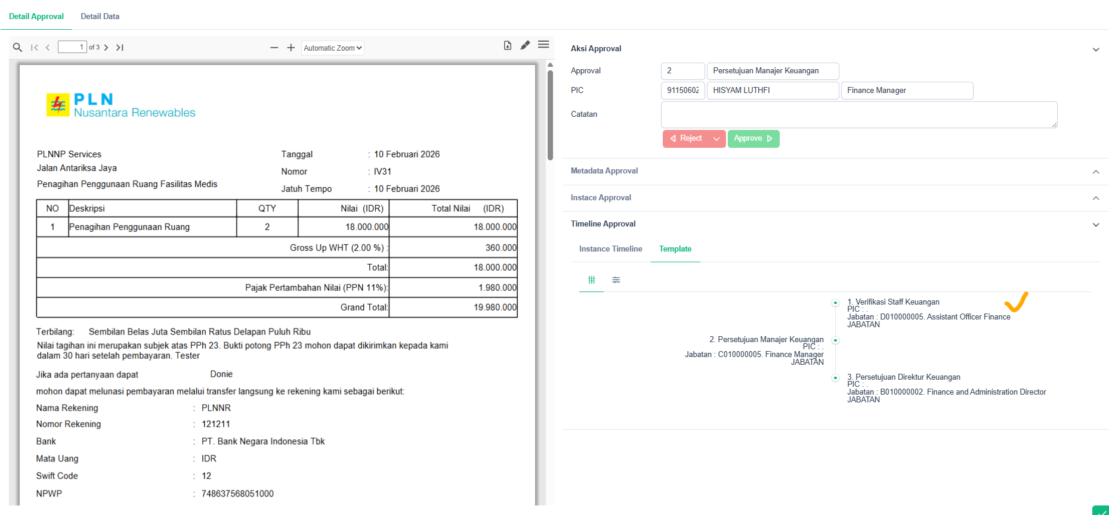Click the PDF viewer search magnifier icon
This screenshot has width=1109, height=515.
coord(17,48)
